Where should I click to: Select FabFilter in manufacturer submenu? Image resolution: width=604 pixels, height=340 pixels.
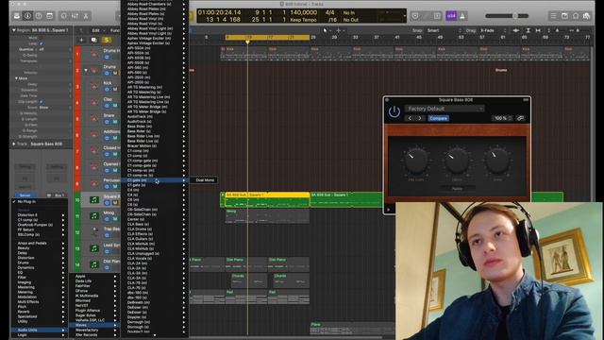click(93, 286)
